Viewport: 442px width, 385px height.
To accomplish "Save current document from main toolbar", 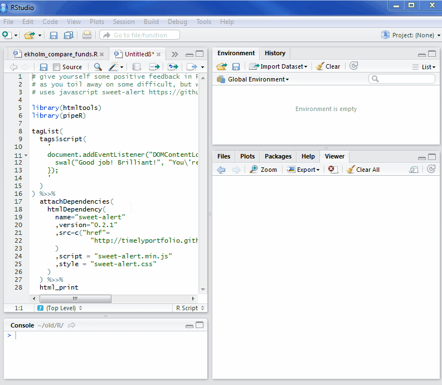I will tap(54, 35).
